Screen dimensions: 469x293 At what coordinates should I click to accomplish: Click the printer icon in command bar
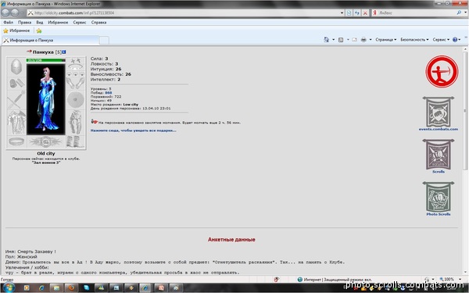click(363, 40)
